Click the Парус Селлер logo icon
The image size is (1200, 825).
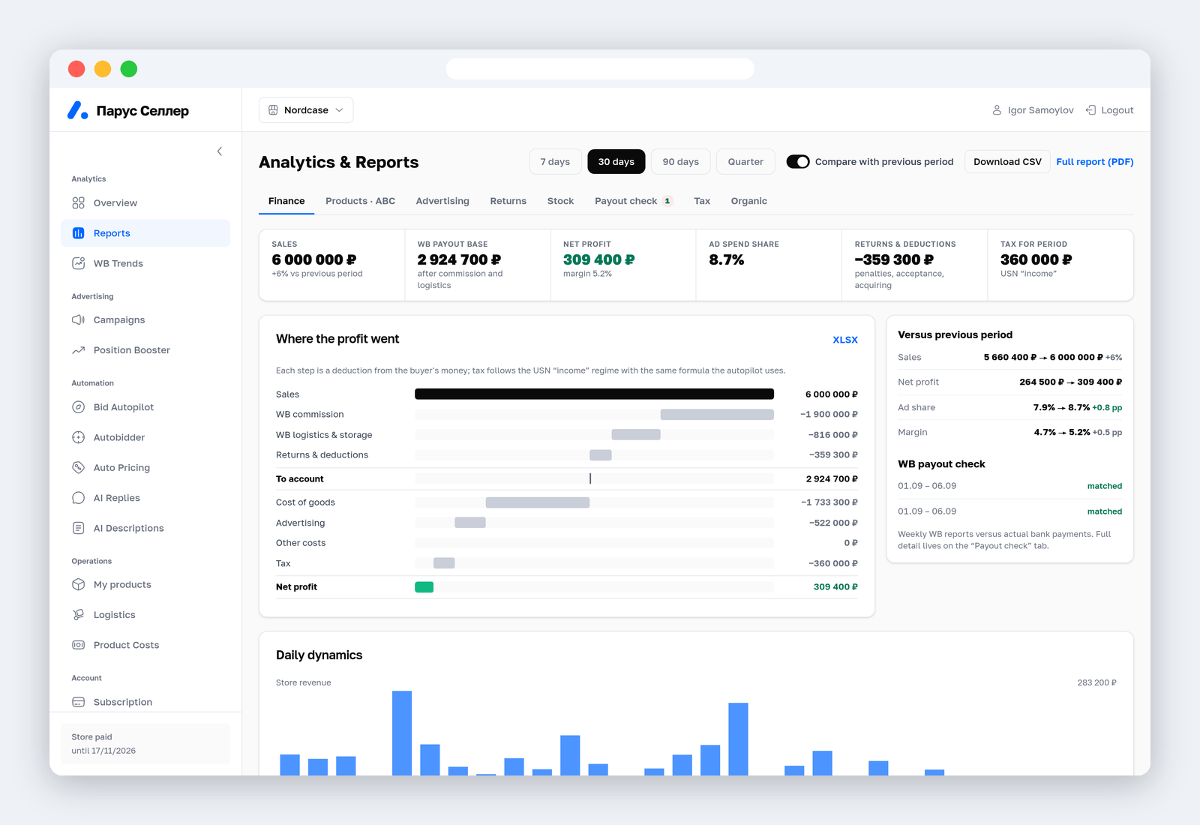(x=78, y=110)
